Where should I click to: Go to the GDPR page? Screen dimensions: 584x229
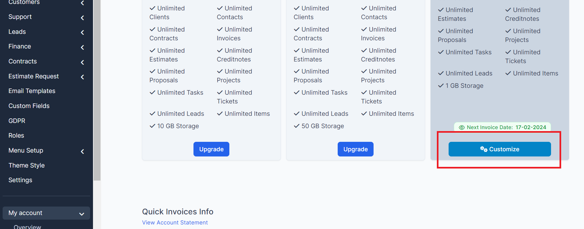click(x=17, y=121)
